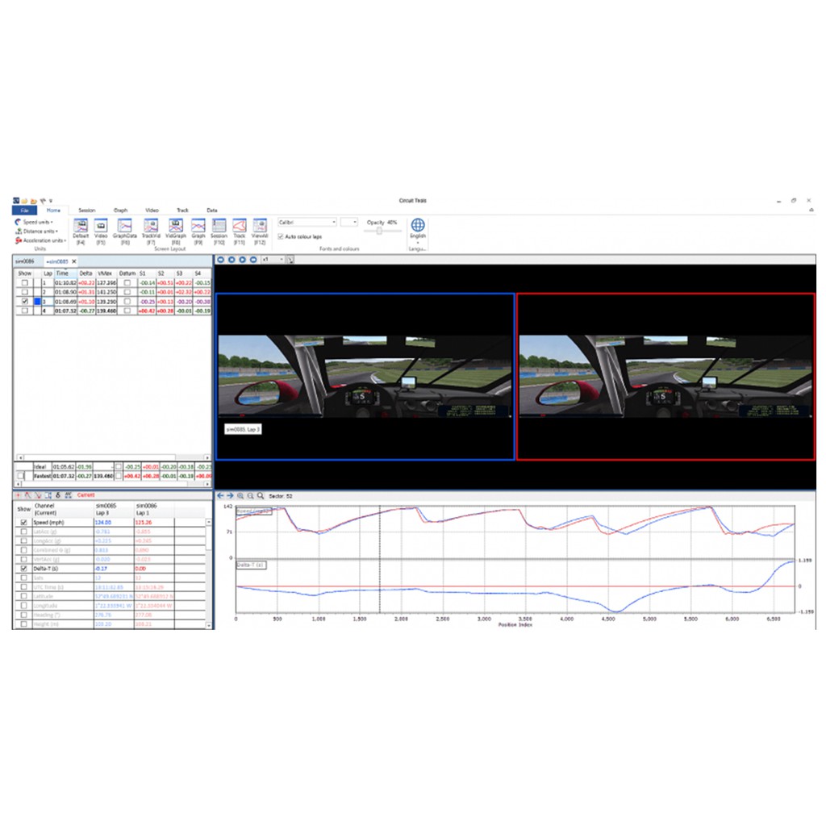Viewport: 826px width, 826px height.
Task: Set lap 2 as Datum
Action: click(127, 292)
